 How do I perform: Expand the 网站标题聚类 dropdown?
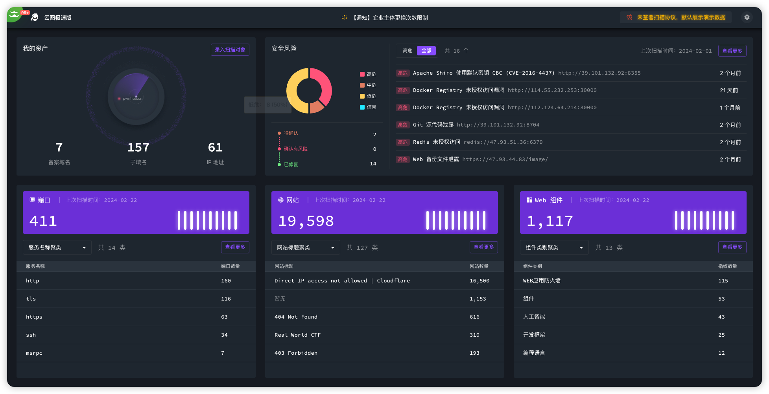(306, 247)
